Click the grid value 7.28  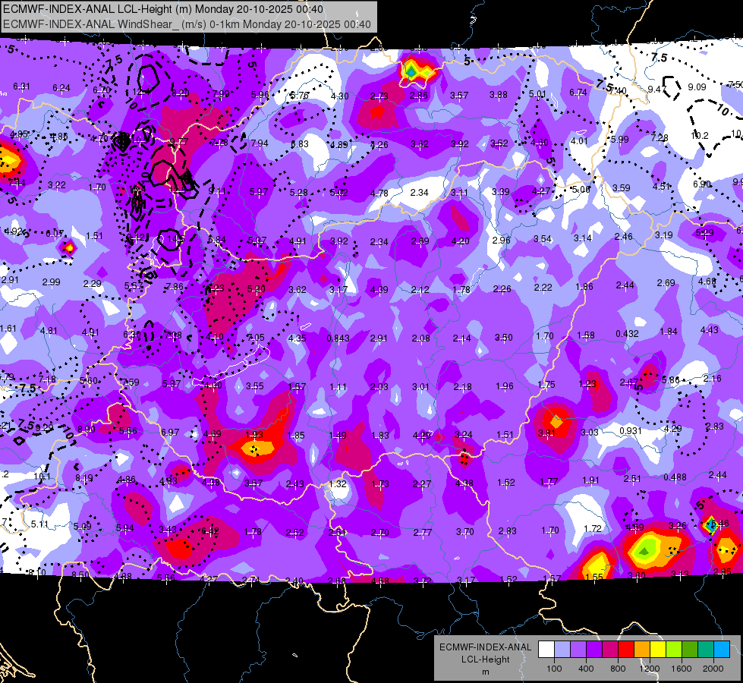click(659, 138)
